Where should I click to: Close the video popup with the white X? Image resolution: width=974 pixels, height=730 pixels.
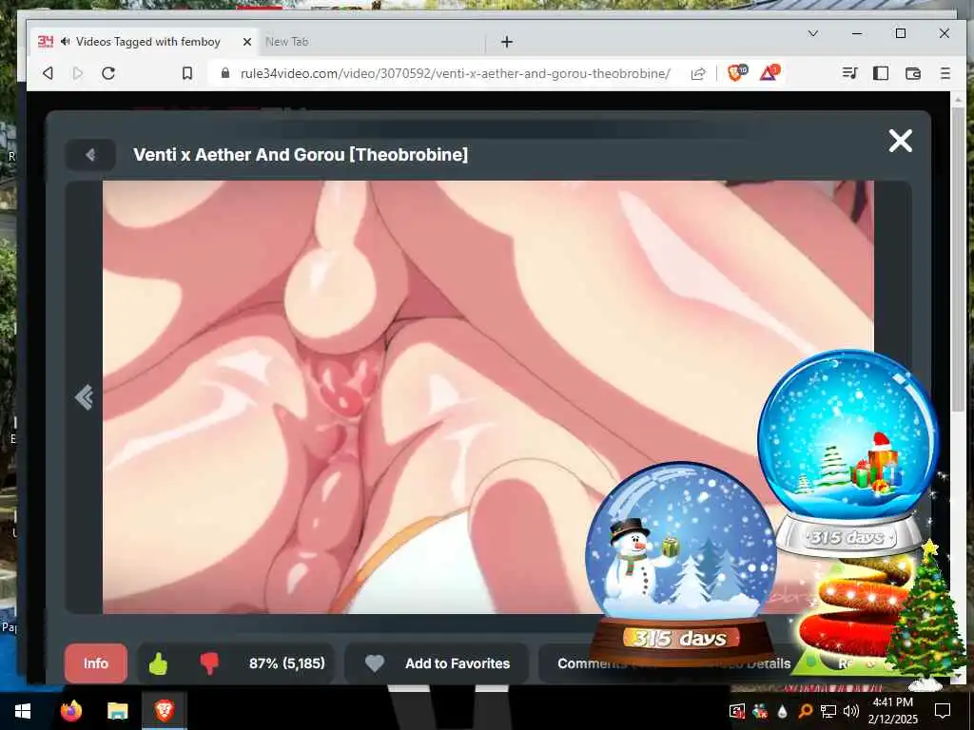coord(900,141)
